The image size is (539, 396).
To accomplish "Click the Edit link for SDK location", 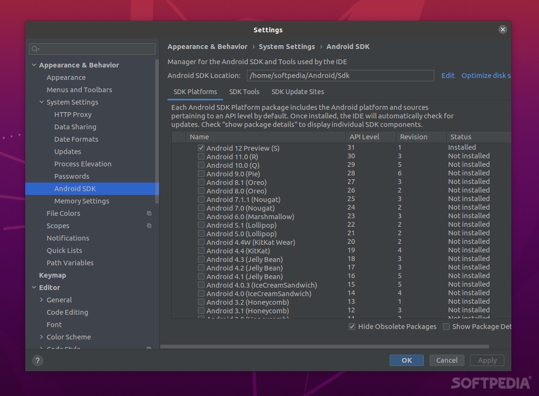I will point(448,76).
